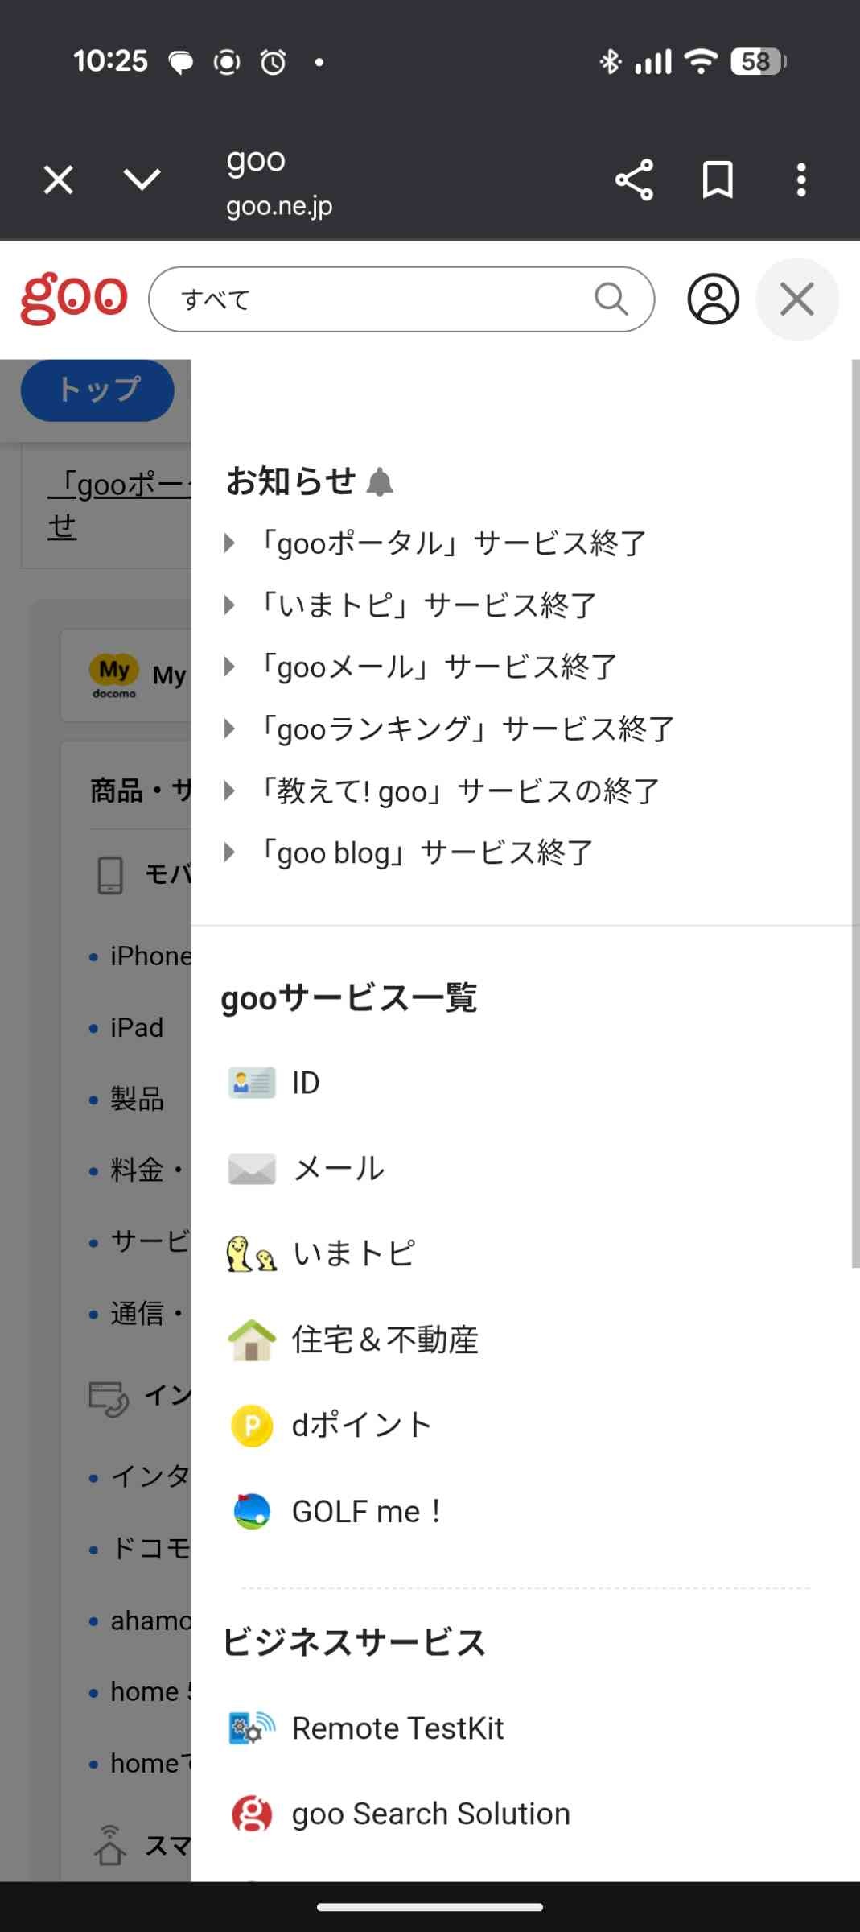Click the side menu vertical scrollbar
860x1932 pixels.
(854, 813)
